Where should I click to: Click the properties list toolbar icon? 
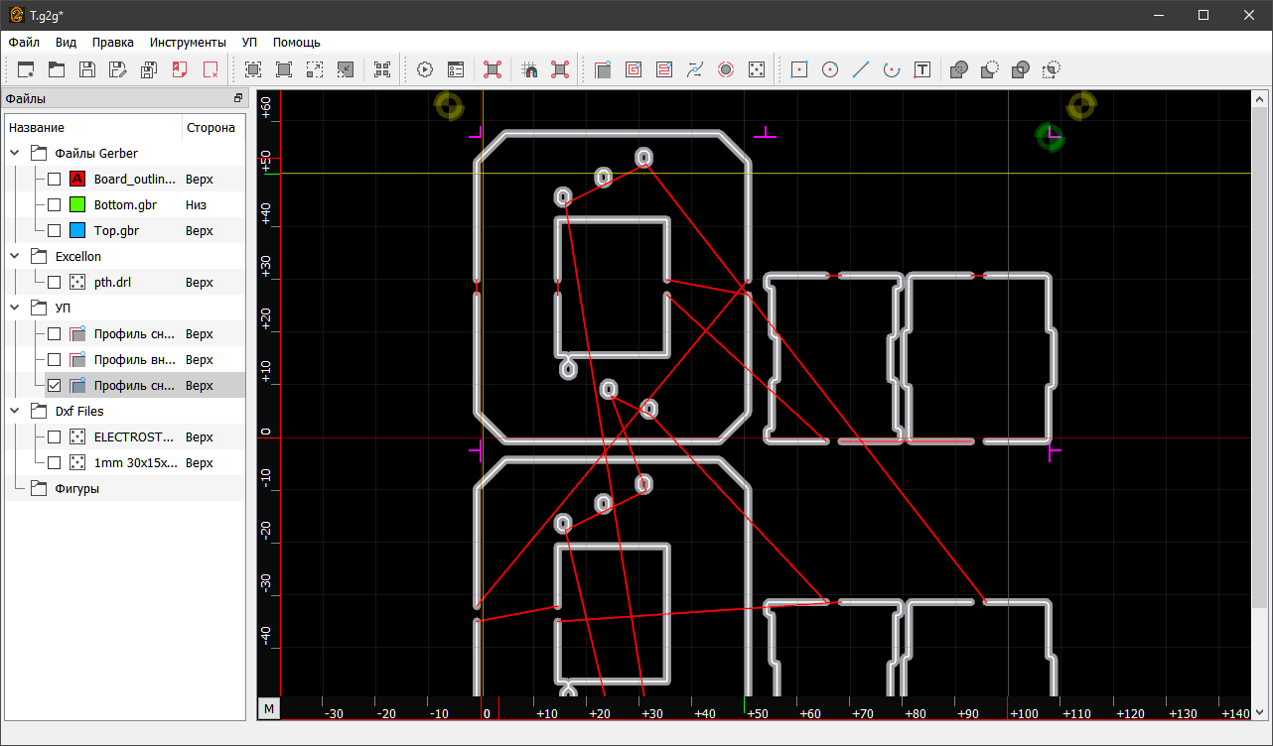tap(456, 69)
